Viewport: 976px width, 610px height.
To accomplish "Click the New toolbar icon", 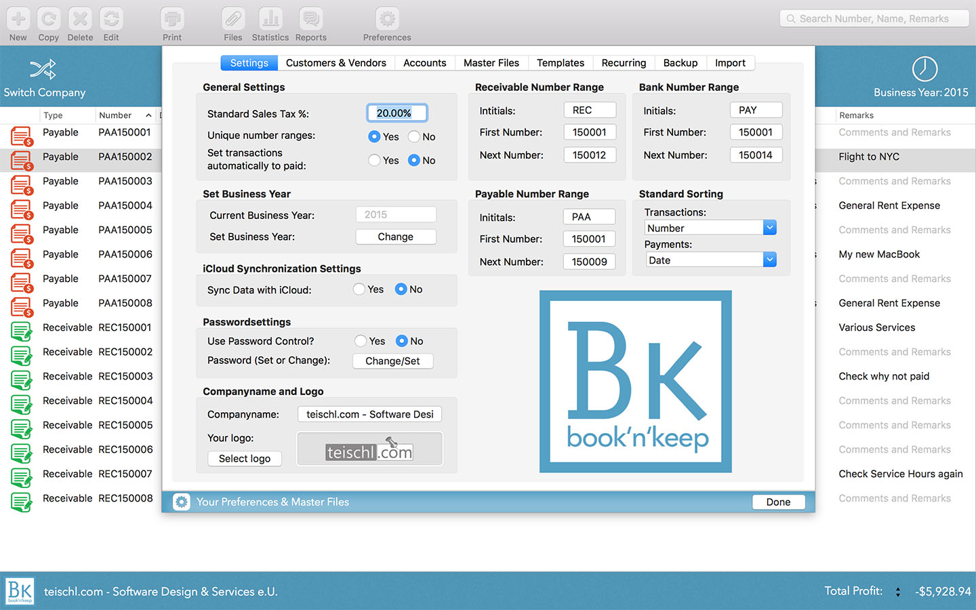I will (18, 18).
